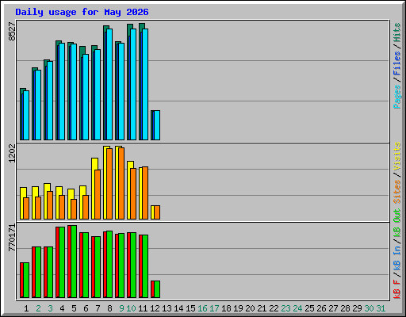Click day 2 on the date axis
This screenshot has width=406, height=317.
[x=38, y=308]
